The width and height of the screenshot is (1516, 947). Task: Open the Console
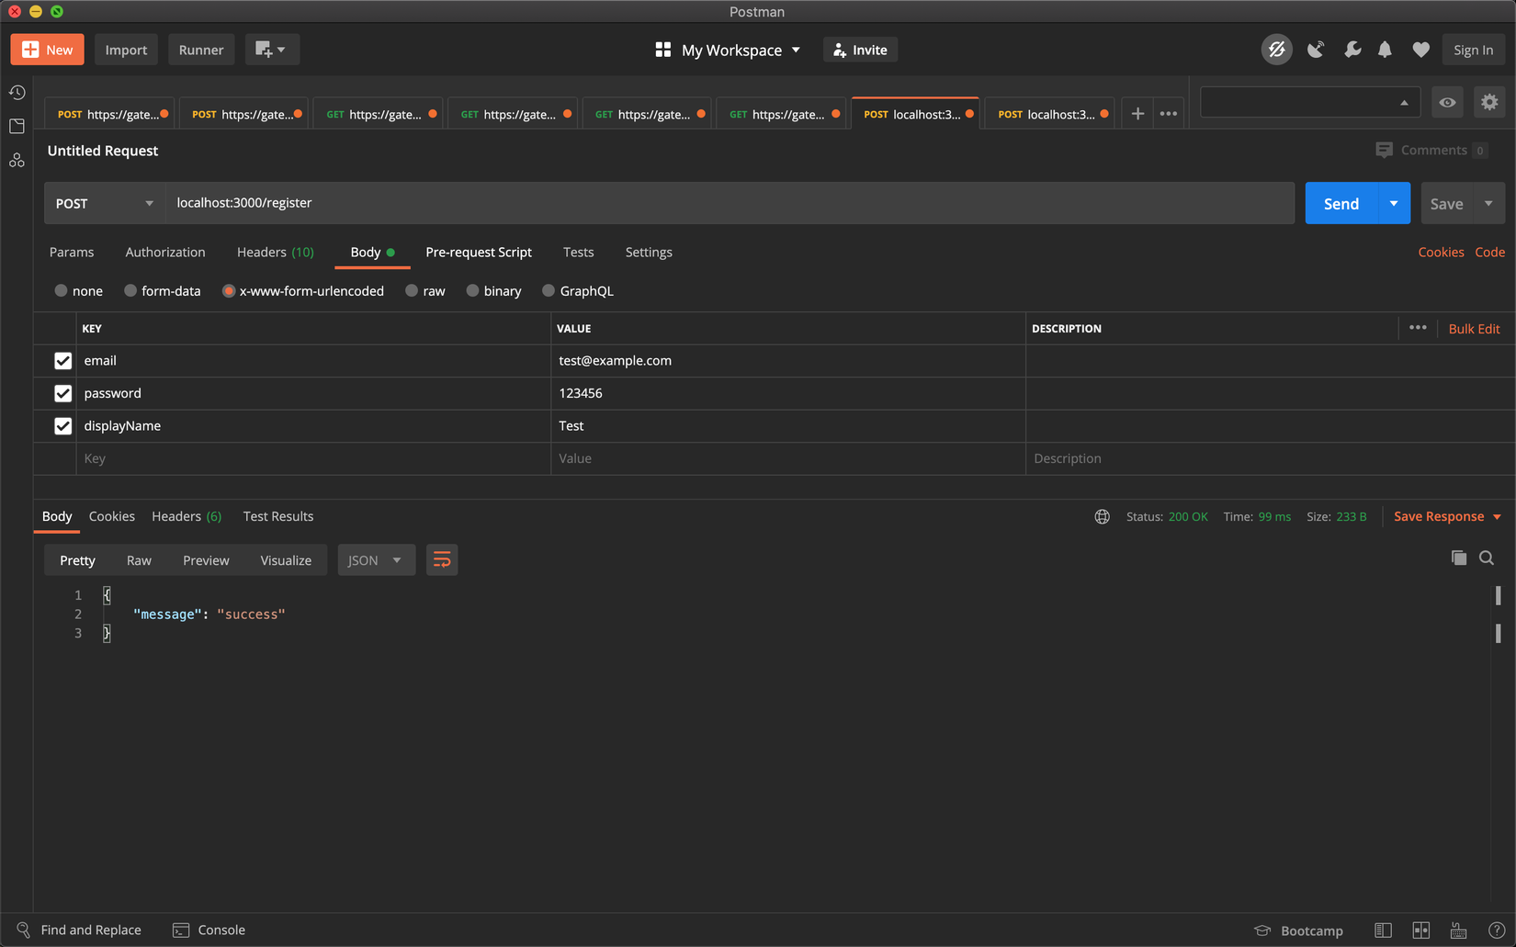(x=209, y=930)
